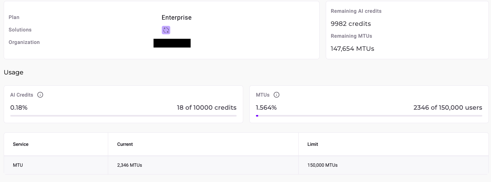Image resolution: width=491 pixels, height=182 pixels.
Task: Click the 150,000 MTUs limit value
Action: coord(322,165)
